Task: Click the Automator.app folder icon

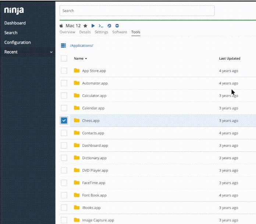Action: pos(77,83)
